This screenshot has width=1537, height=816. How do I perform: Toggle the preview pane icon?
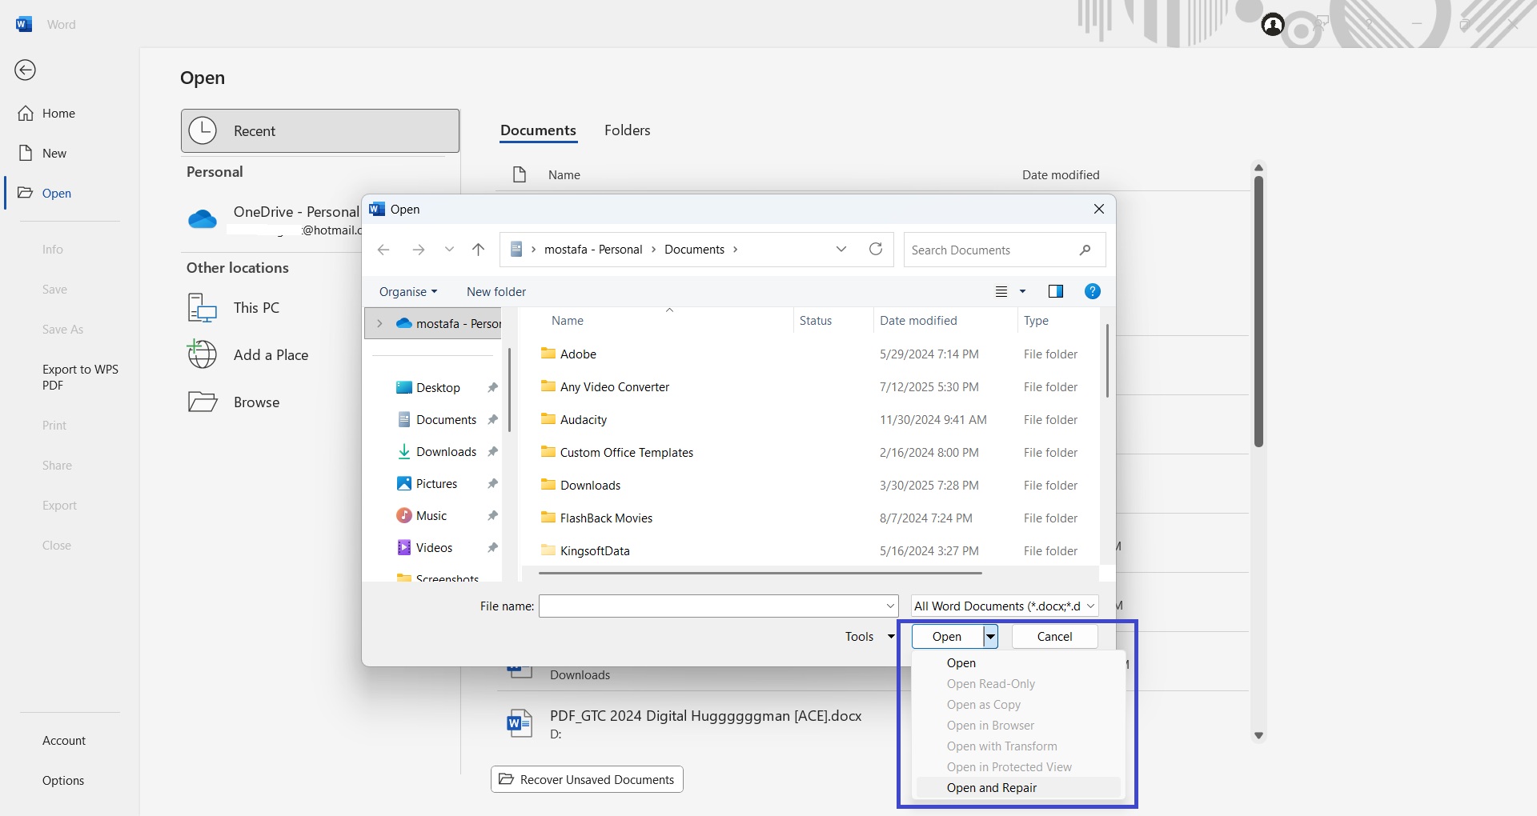[x=1056, y=291]
